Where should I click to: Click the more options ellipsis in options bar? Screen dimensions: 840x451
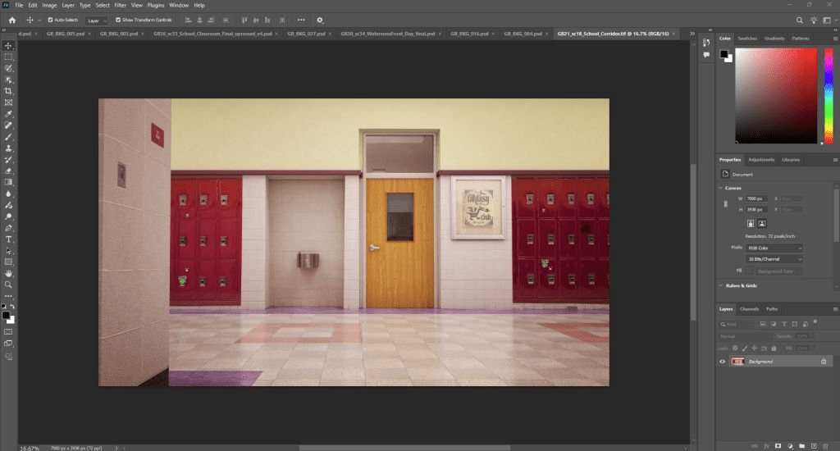pyautogui.click(x=301, y=20)
